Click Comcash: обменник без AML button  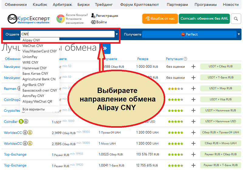204,19
